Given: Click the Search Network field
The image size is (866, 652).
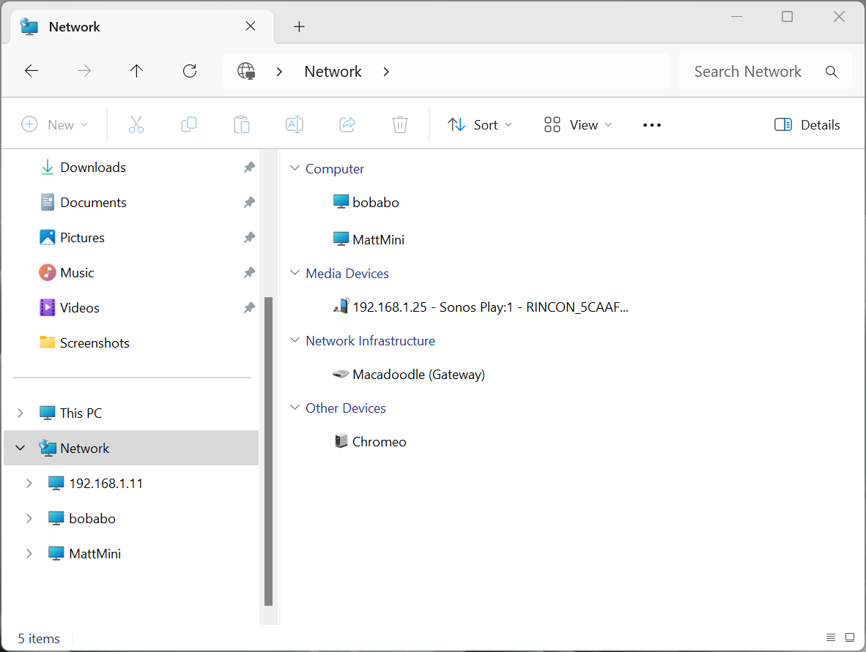Looking at the screenshot, I should pos(747,72).
